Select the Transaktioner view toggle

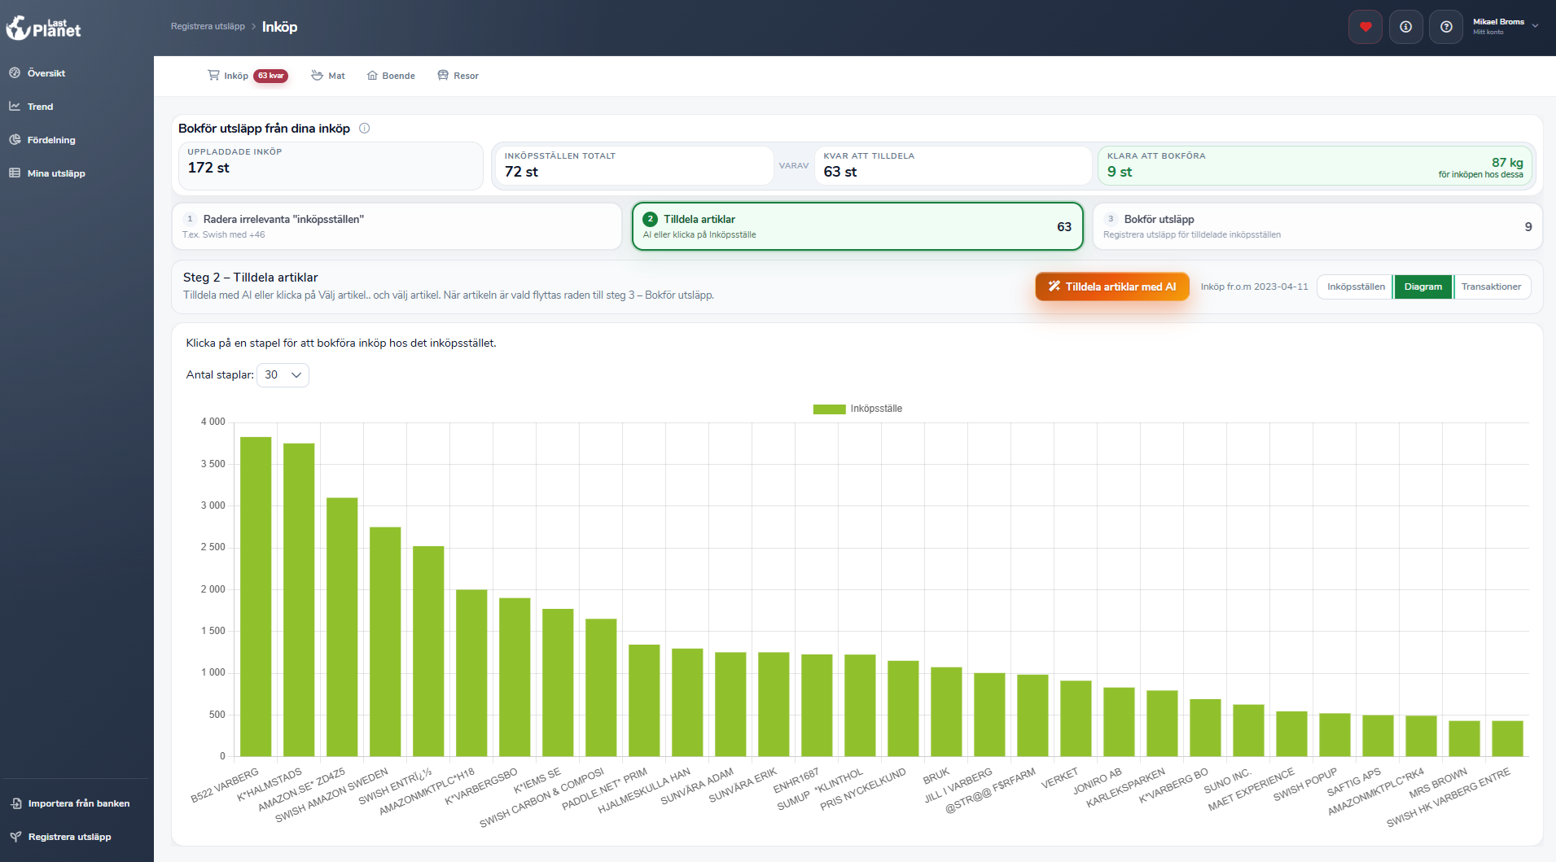[1492, 287]
